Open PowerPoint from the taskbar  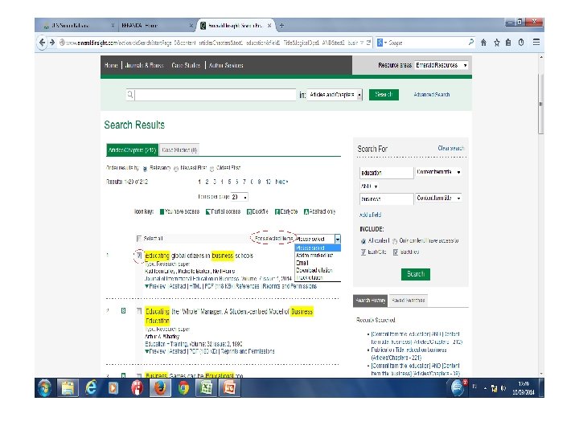(229, 388)
